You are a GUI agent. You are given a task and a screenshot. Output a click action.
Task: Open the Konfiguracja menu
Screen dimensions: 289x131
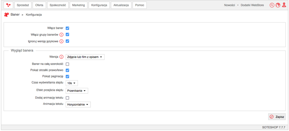coord(99,5)
